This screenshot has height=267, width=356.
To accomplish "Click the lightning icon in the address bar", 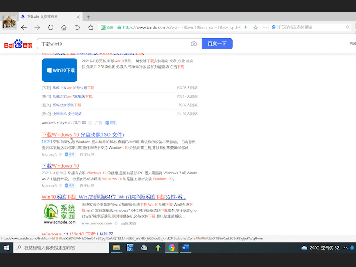I will [246, 27].
